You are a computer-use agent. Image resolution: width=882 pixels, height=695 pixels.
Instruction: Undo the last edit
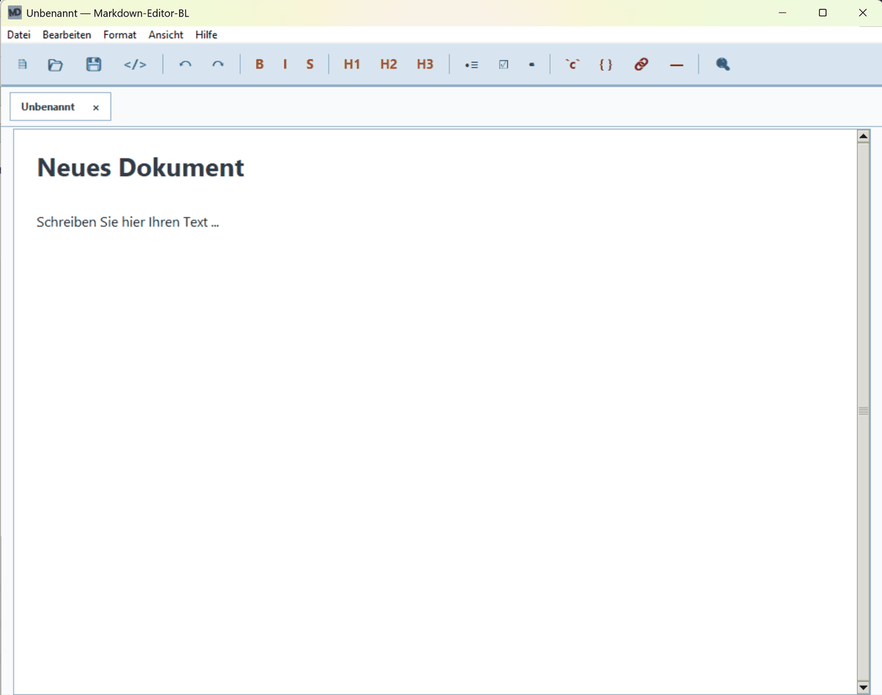185,64
